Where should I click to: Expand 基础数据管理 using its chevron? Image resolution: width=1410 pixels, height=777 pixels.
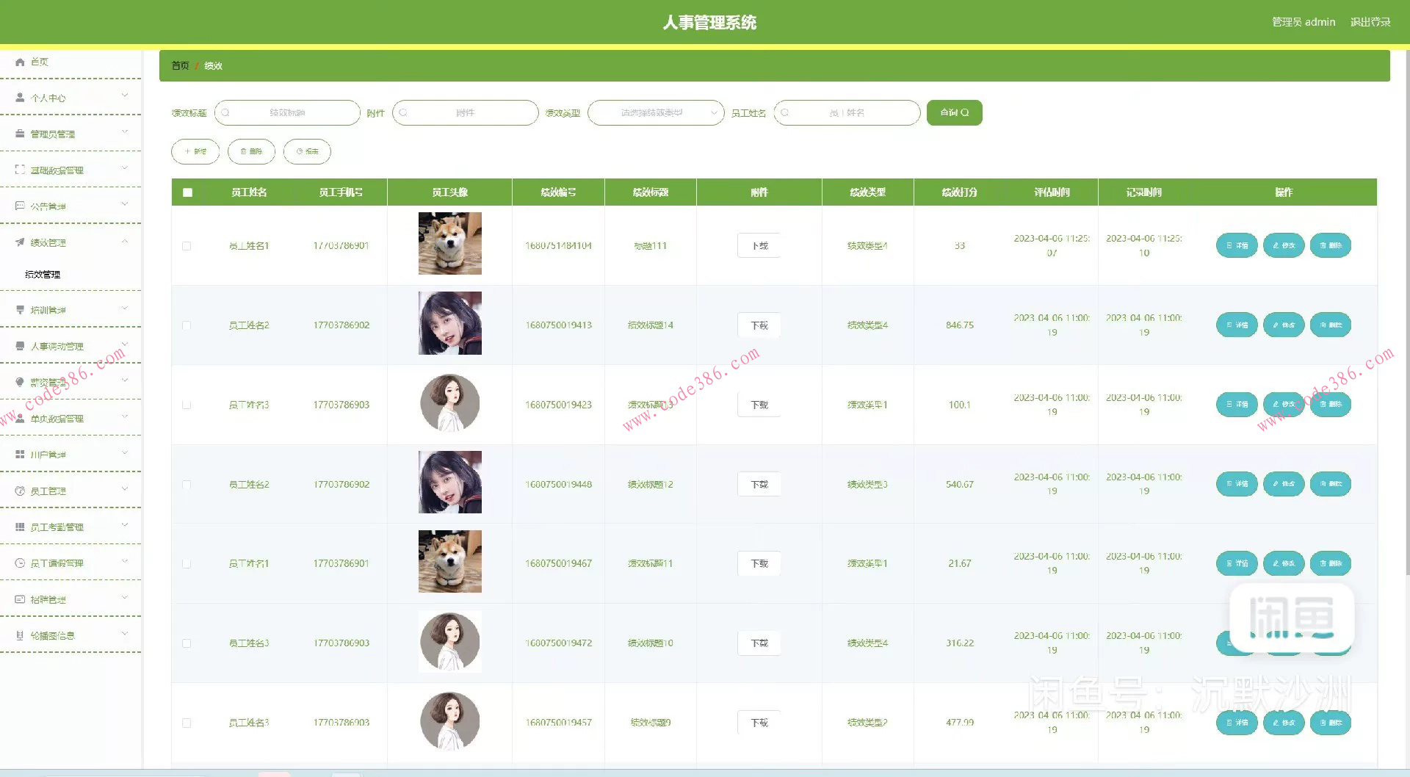click(x=125, y=167)
